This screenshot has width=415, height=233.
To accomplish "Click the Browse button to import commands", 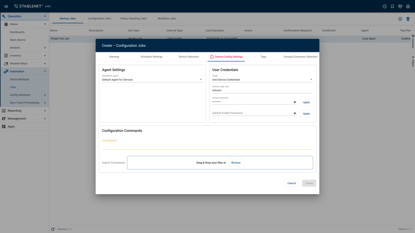I will 236,162.
